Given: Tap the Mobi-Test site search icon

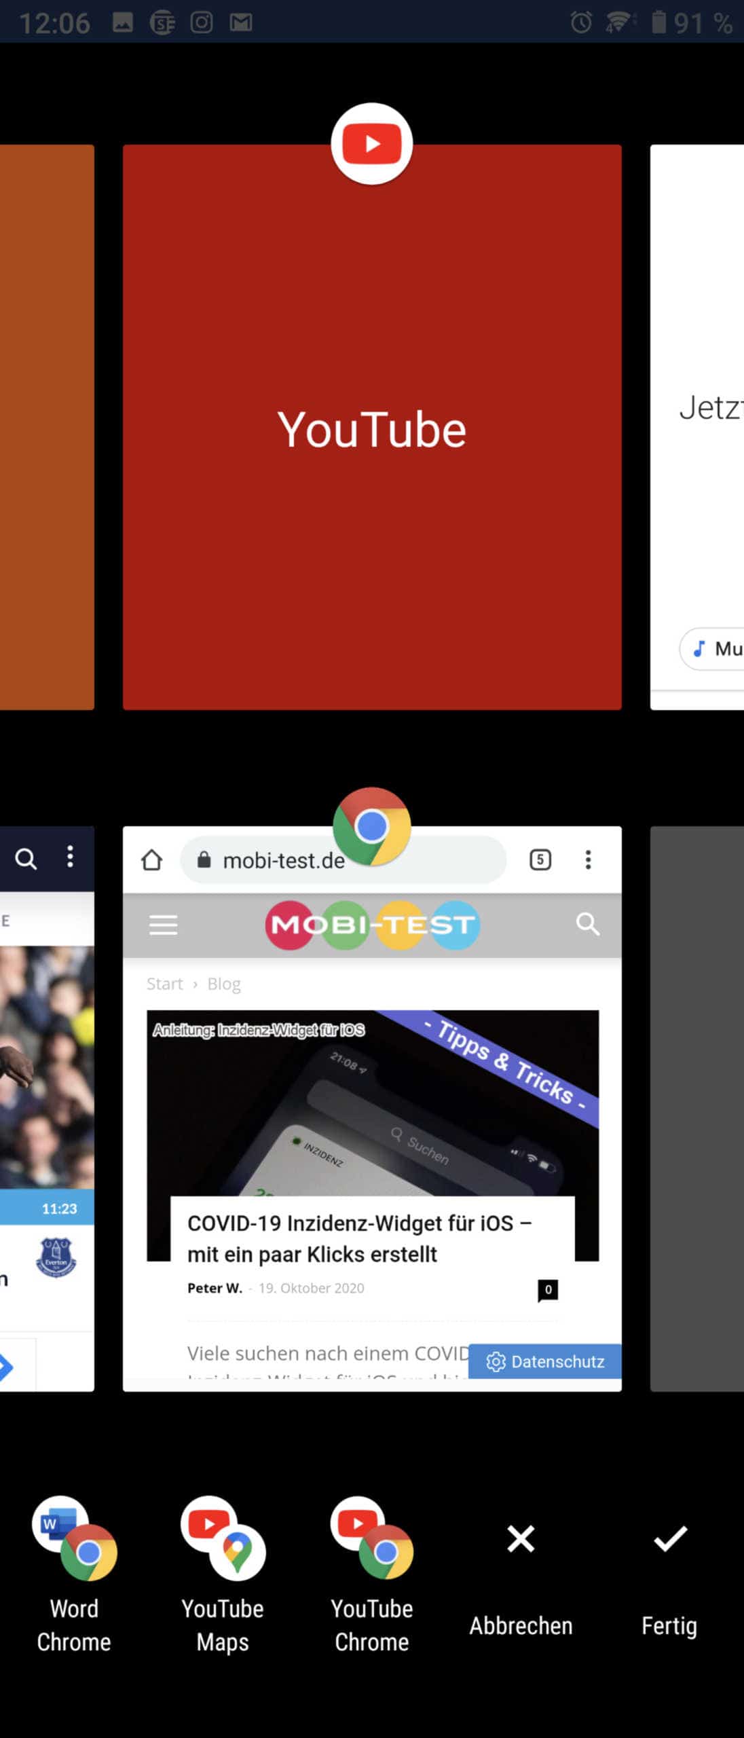Looking at the screenshot, I should coord(587,924).
